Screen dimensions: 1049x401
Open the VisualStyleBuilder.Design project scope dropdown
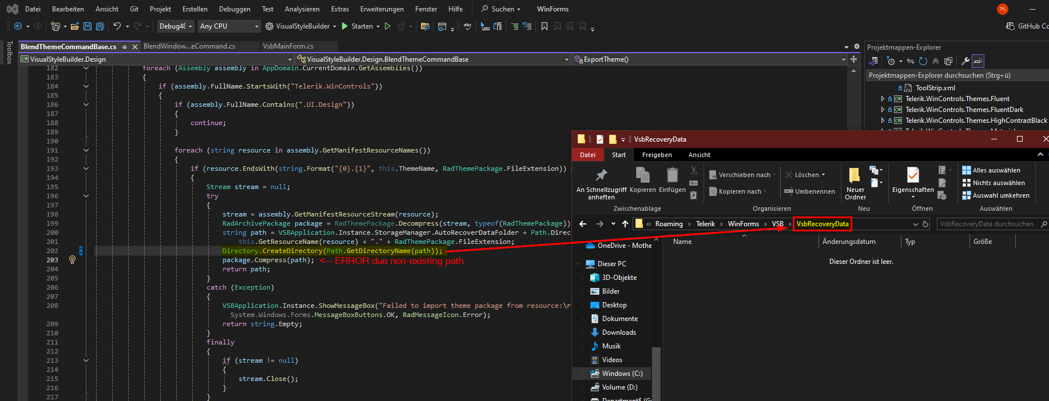point(156,59)
